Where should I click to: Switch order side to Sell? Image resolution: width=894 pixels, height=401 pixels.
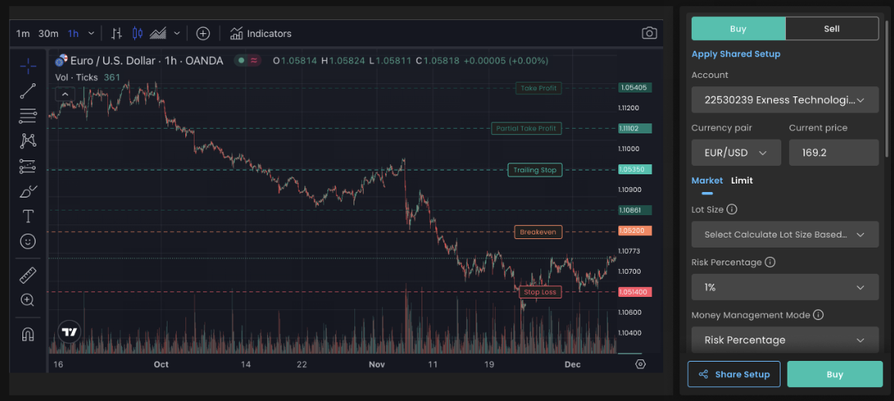(x=831, y=29)
